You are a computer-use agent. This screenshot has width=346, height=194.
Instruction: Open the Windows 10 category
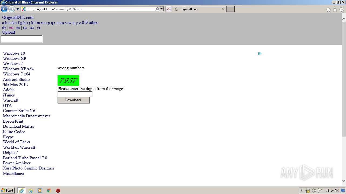14,53
